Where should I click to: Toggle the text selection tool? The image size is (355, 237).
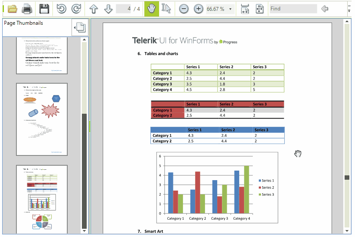pyautogui.click(x=166, y=9)
